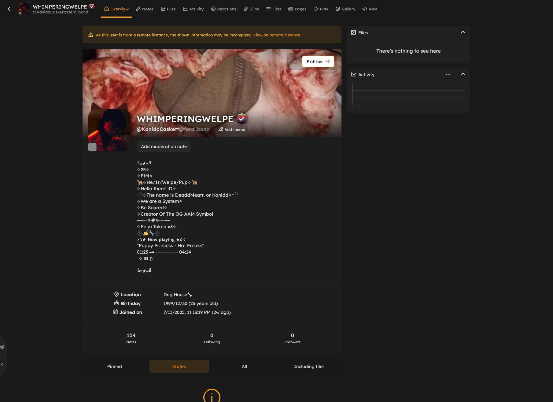The height and width of the screenshot is (402, 553).
Task: Open the Activity widget options menu
Action: click(448, 74)
